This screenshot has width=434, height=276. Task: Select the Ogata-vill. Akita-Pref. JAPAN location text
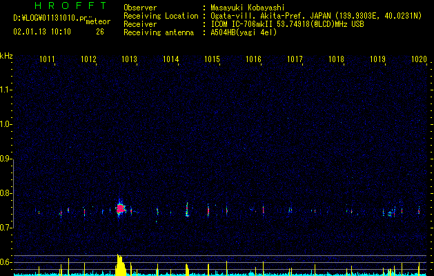click(270, 16)
